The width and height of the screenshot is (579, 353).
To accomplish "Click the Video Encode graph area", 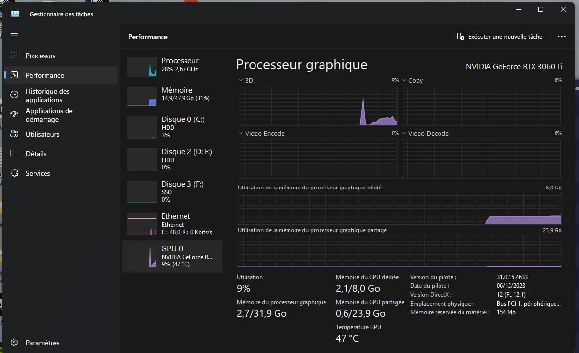I will pyautogui.click(x=318, y=159).
